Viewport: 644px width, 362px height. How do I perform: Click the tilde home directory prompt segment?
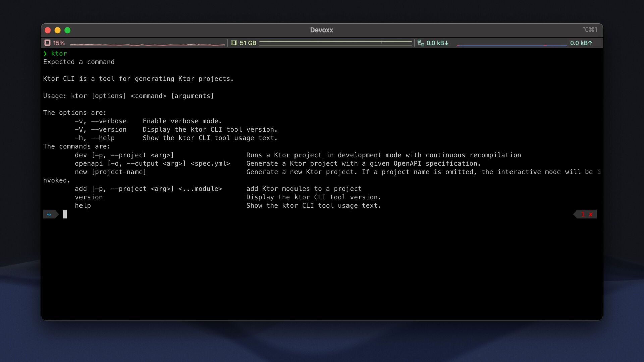49,214
